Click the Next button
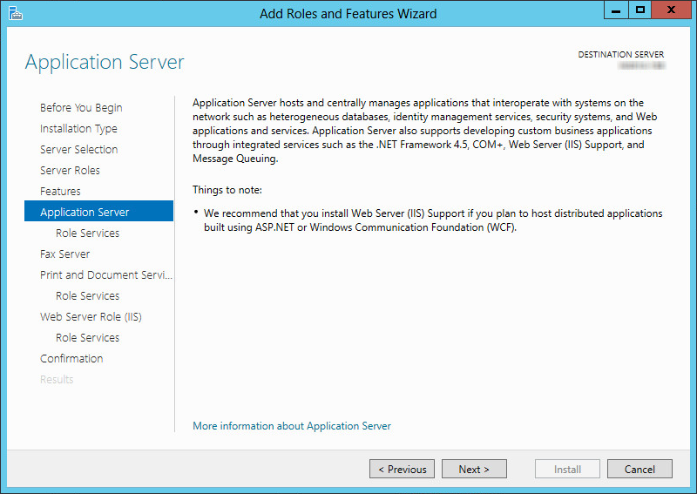Image resolution: width=697 pixels, height=494 pixels. pyautogui.click(x=474, y=469)
